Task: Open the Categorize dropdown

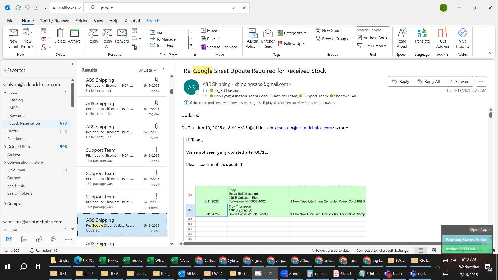Action: (292, 33)
